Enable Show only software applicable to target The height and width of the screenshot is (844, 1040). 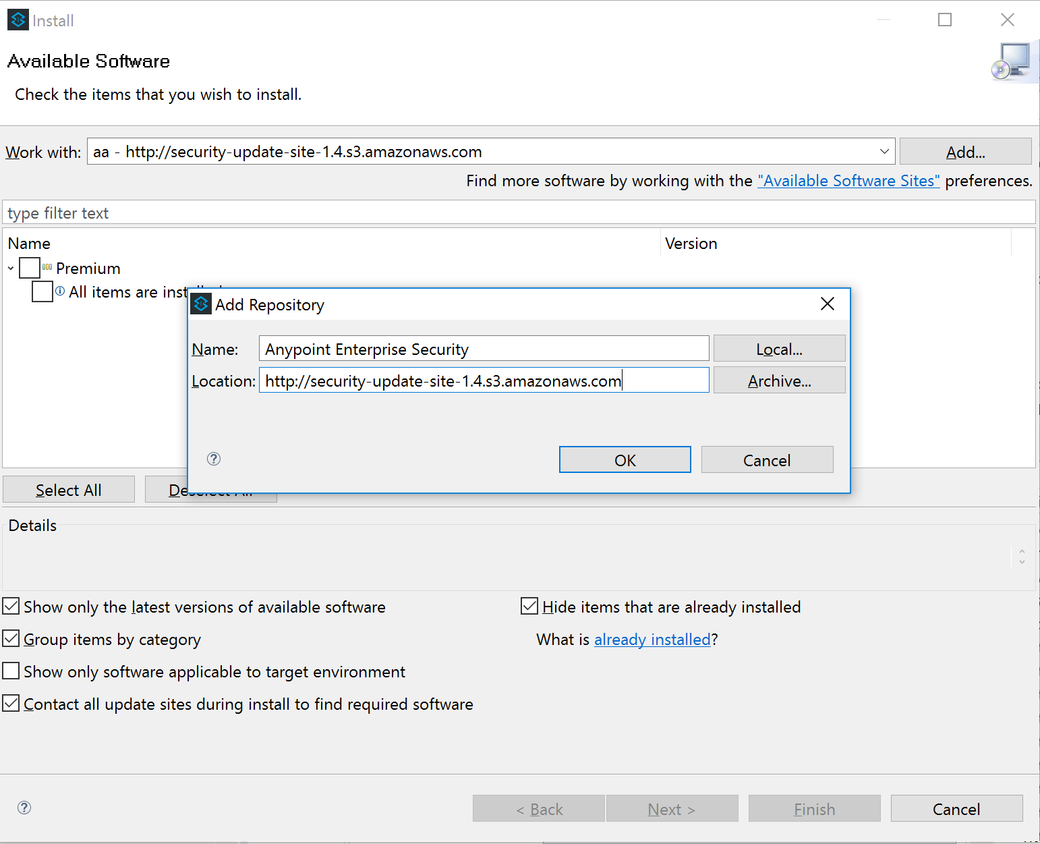point(11,671)
